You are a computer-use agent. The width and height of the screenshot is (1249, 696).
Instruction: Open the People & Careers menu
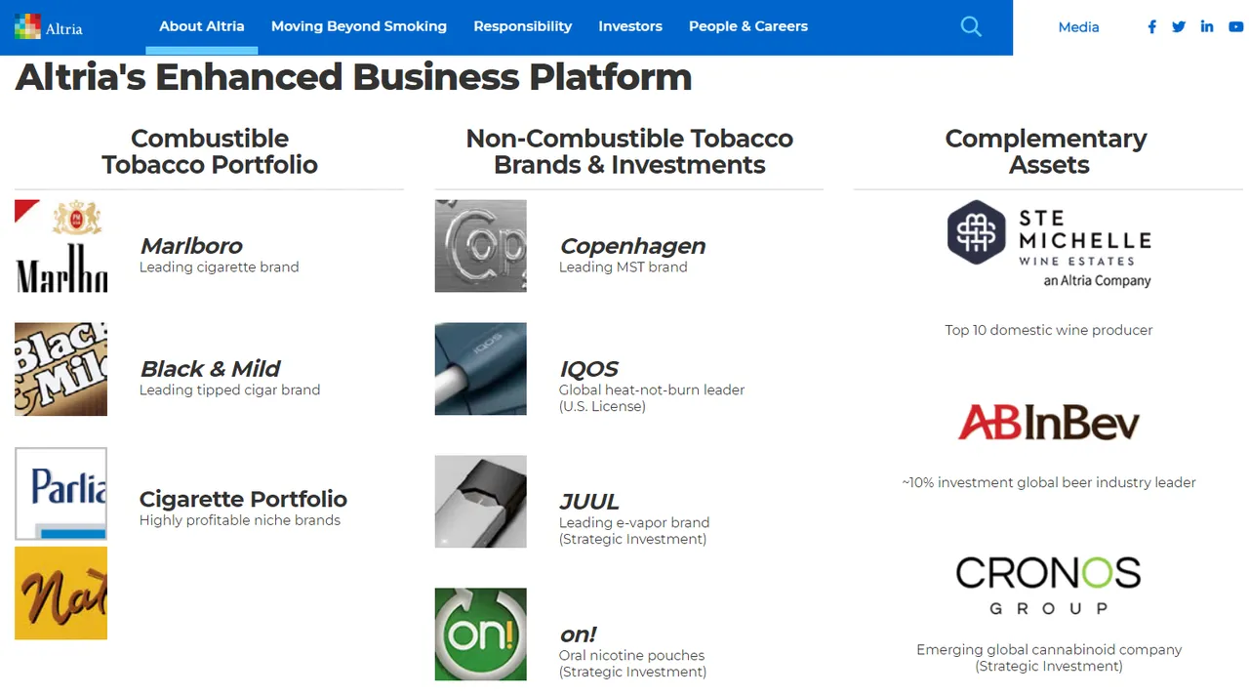748,26
